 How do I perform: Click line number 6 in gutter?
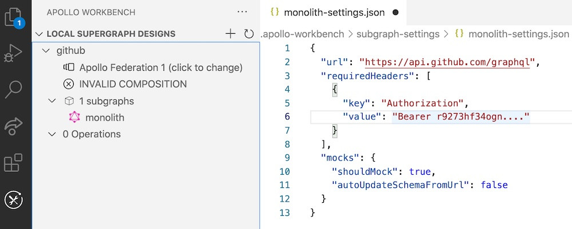[287, 117]
